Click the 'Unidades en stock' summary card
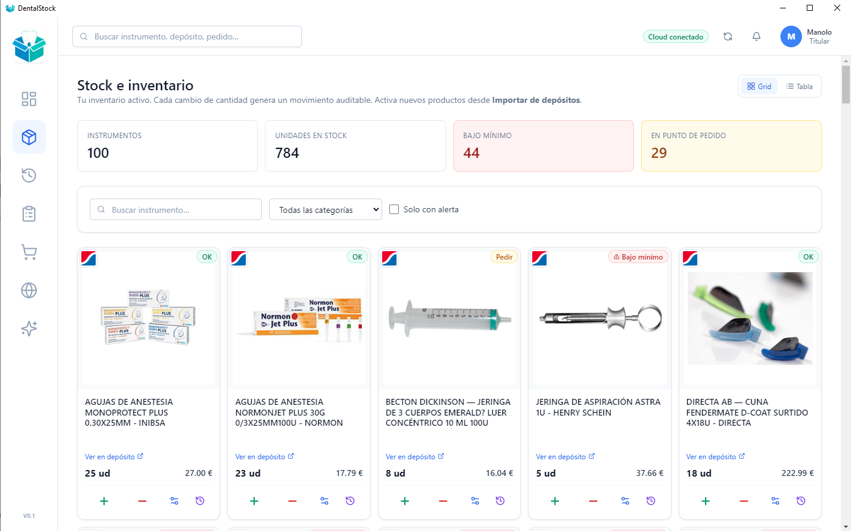The width and height of the screenshot is (851, 531). pos(355,146)
